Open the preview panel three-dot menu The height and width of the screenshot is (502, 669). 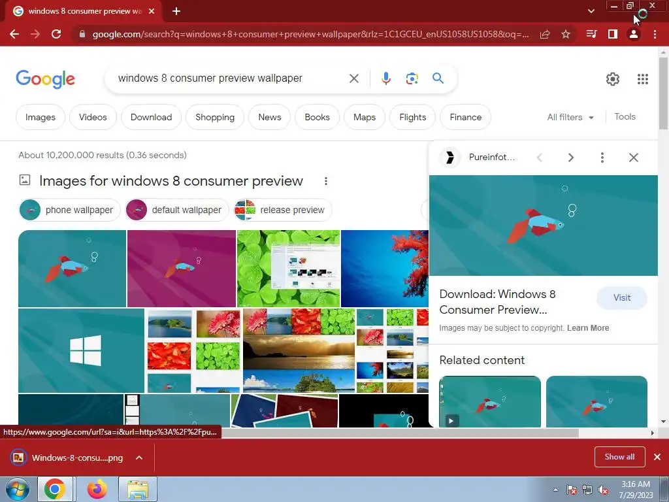pyautogui.click(x=602, y=158)
